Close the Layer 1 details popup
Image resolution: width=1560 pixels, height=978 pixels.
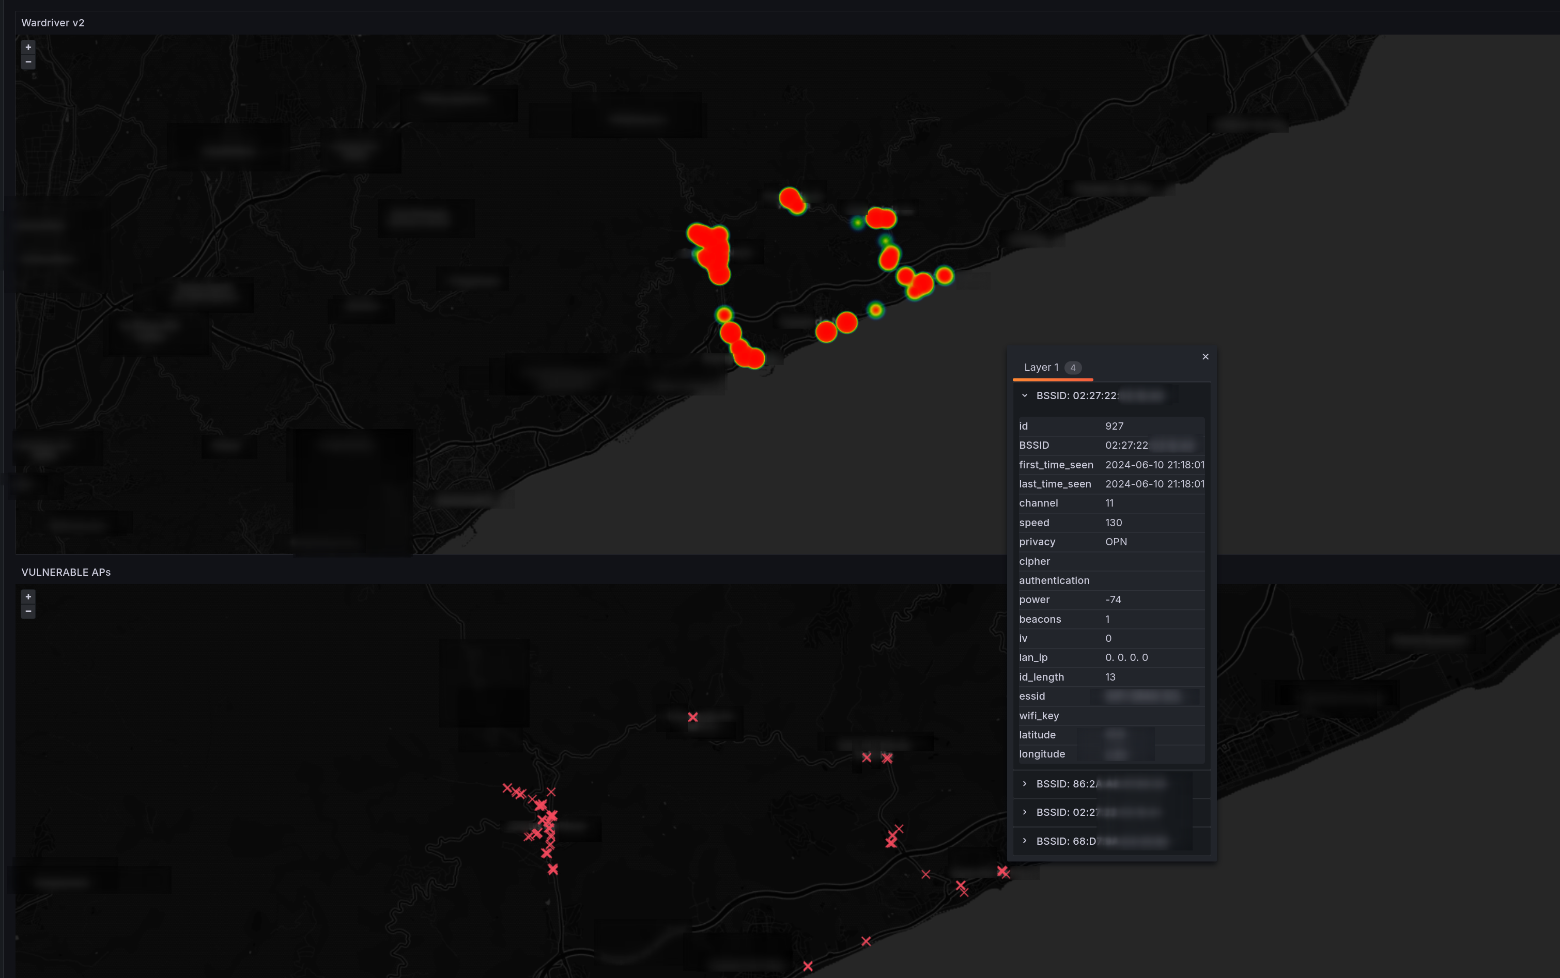1206,356
